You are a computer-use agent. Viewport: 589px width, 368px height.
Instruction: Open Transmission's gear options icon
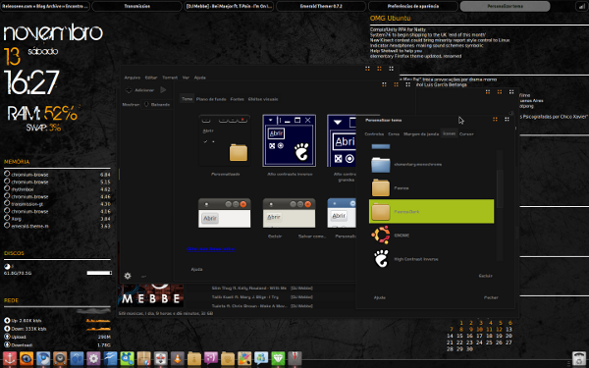point(128,276)
